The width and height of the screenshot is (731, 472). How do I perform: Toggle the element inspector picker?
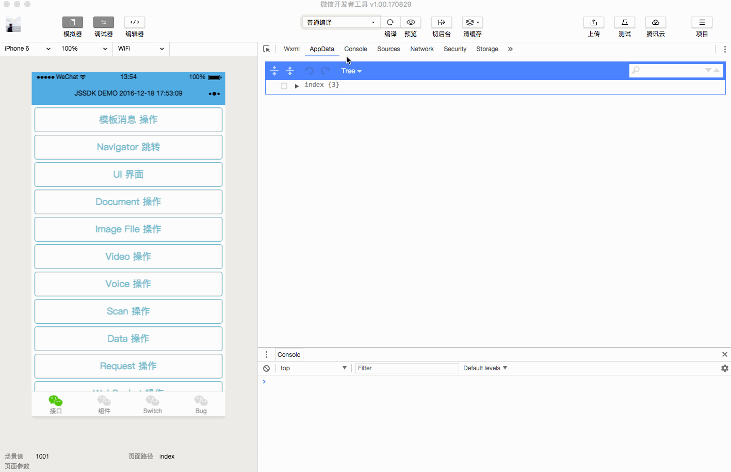(x=267, y=49)
